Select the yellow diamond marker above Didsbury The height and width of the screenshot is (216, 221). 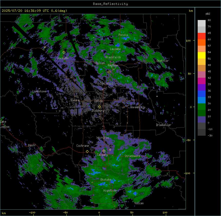click(99, 107)
